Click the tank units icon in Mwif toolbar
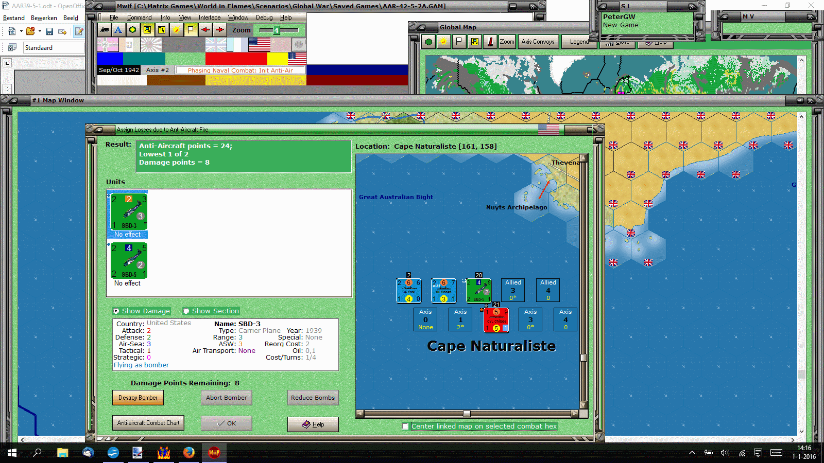The height and width of the screenshot is (463, 824). tap(105, 30)
